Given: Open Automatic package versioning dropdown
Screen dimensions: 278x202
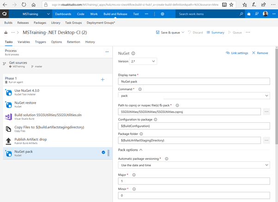Looking at the screenshot, I should 194,165.
